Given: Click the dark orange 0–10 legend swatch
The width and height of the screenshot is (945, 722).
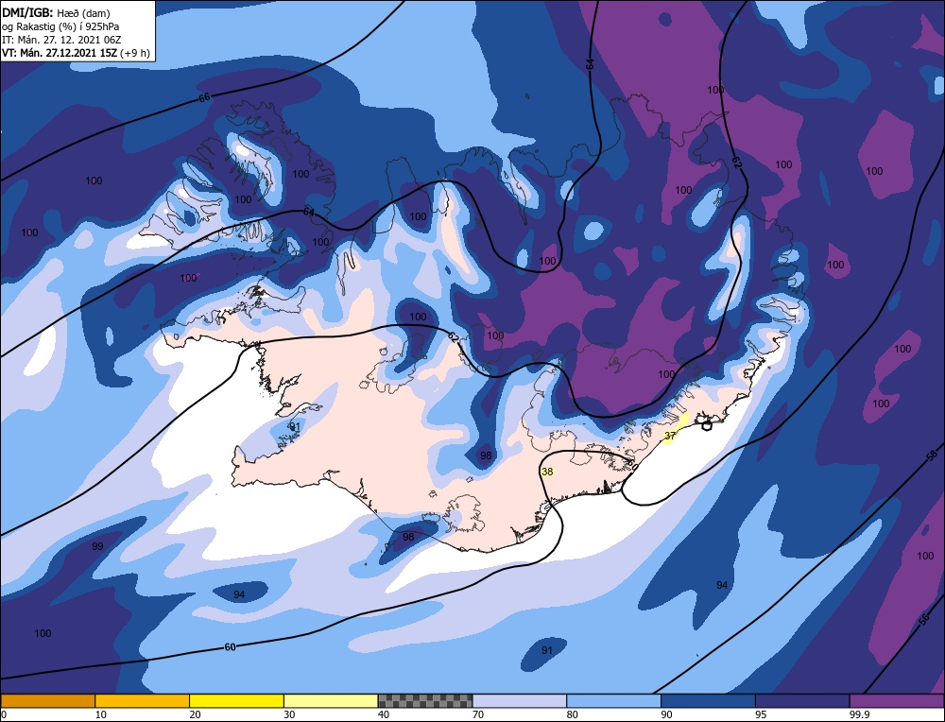Looking at the screenshot, I should point(47,701).
